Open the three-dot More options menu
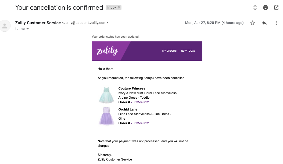283x164 pixels. point(276,23)
